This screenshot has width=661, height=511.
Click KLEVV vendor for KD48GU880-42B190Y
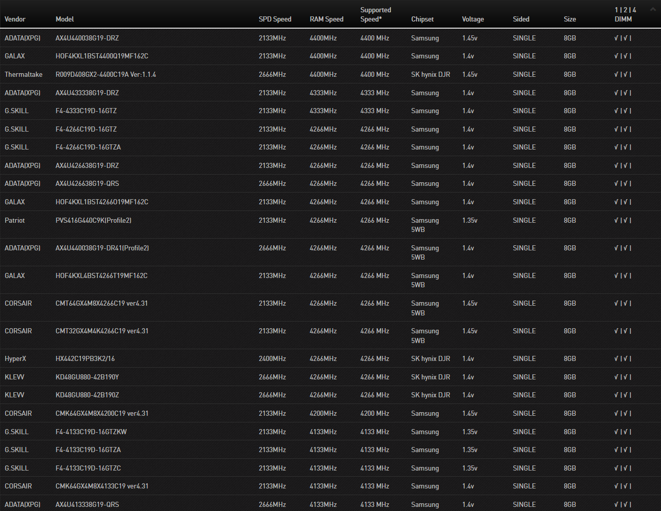pyautogui.click(x=14, y=377)
